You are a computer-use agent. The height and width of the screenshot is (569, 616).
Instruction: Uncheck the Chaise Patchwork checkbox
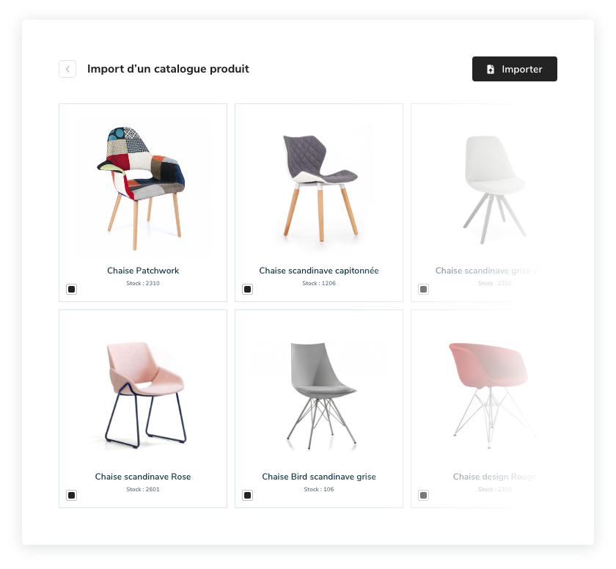coord(72,290)
